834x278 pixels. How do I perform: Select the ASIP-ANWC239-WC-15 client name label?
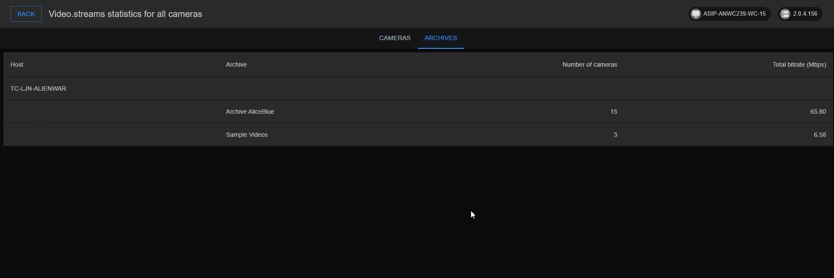click(734, 14)
